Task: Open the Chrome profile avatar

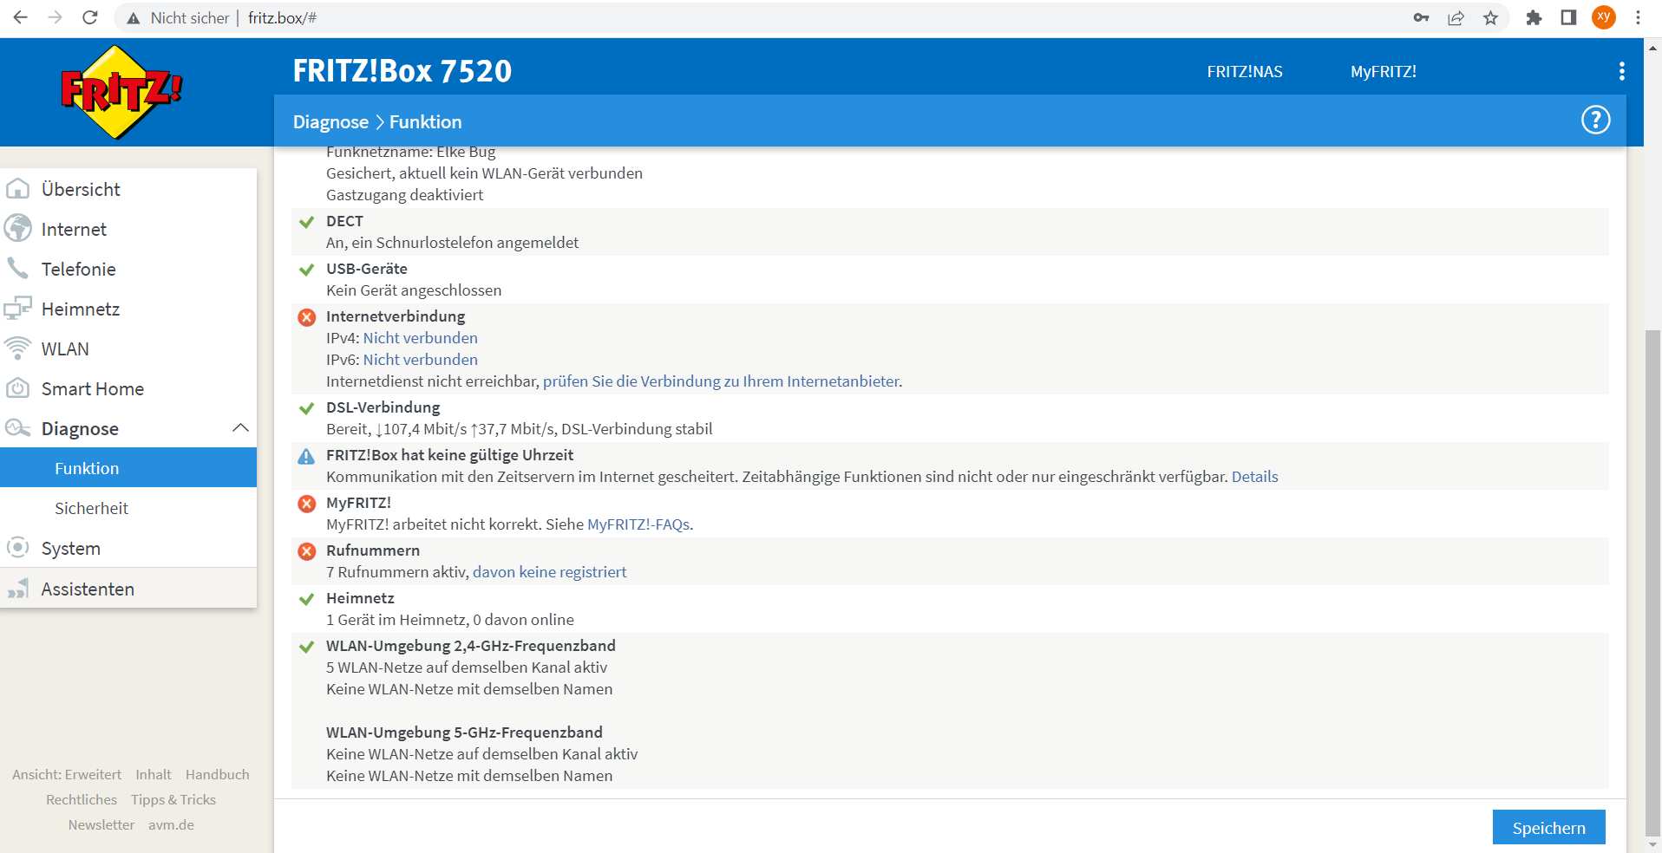Action: tap(1604, 17)
